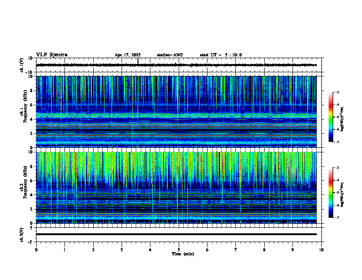Click the "VLF Spectra" plot title
This screenshot has height=280, width=362.
click(52, 54)
